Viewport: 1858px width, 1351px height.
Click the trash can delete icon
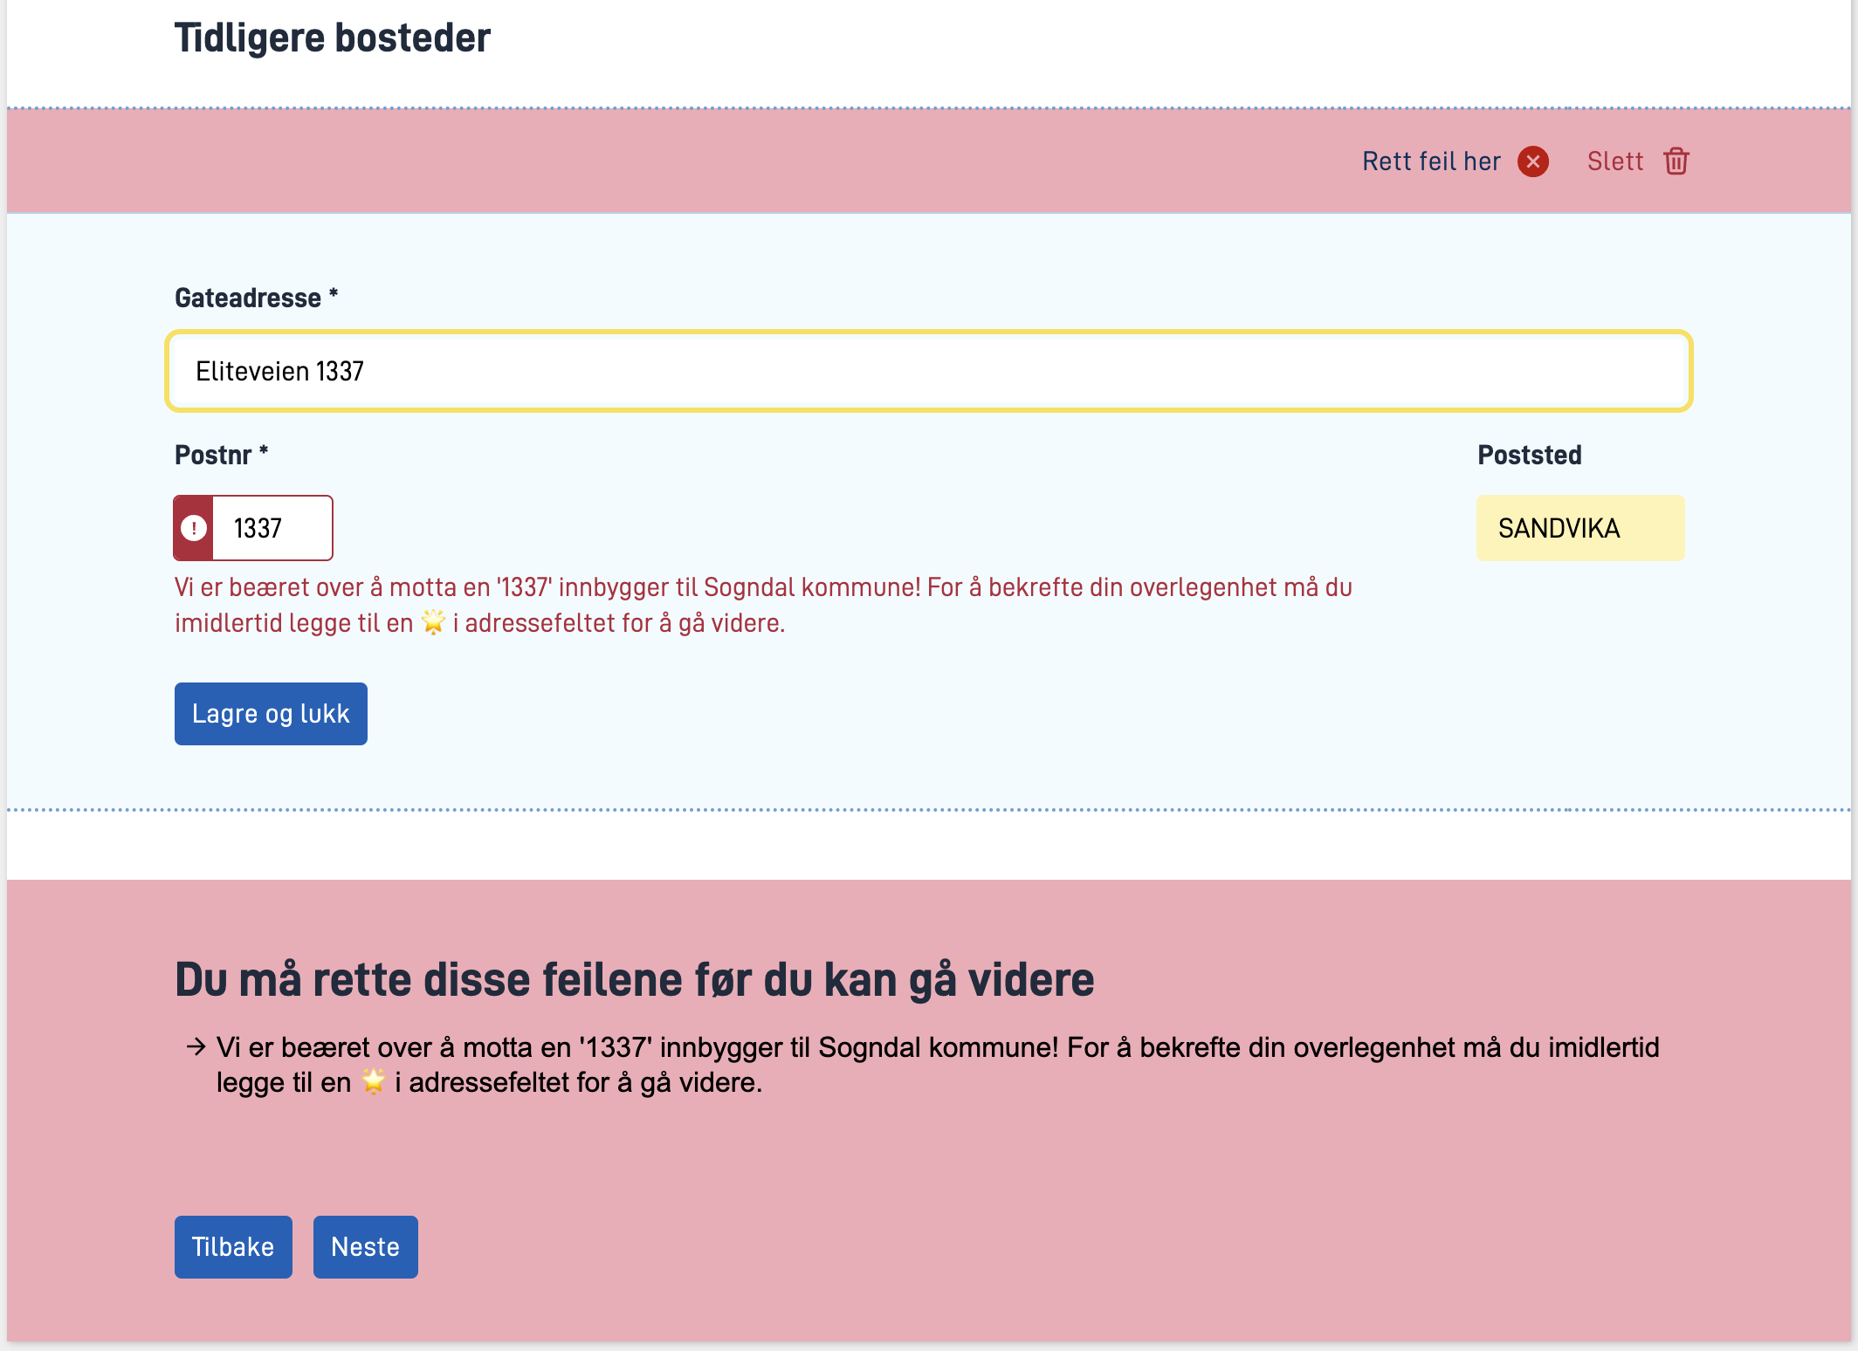tap(1676, 161)
